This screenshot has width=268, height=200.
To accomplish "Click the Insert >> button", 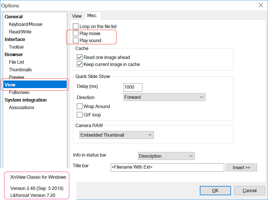I will click(x=241, y=167).
